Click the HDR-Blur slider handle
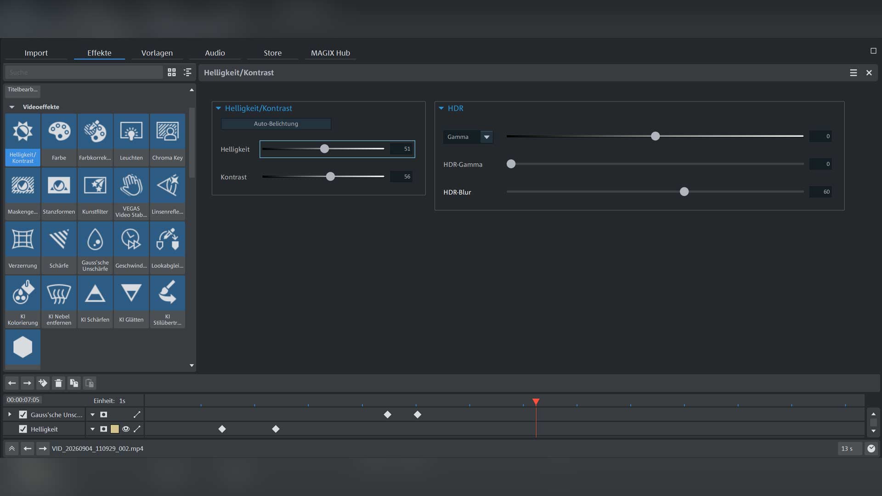Screen dimensions: 882x496 [x=684, y=192]
